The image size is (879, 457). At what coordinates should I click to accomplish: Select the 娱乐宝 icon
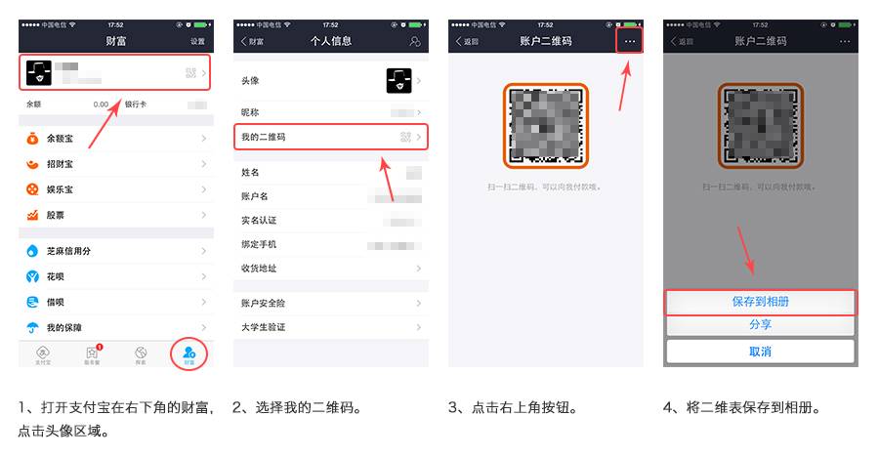click(32, 189)
